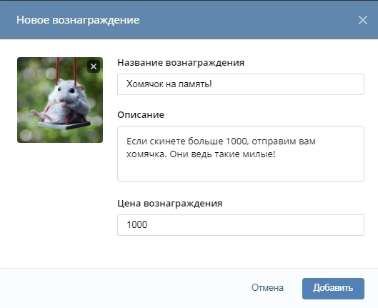The image size is (378, 308).
Task: Click into the Описание text area
Action: 241,154
